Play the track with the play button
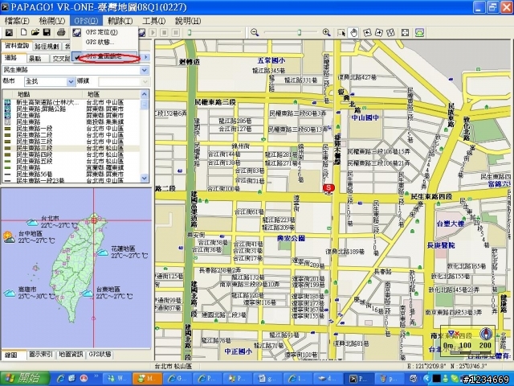514x386 pixels. tap(153, 32)
